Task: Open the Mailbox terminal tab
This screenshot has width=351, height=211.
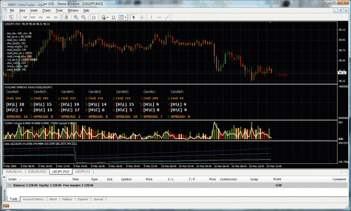Action: [67, 199]
